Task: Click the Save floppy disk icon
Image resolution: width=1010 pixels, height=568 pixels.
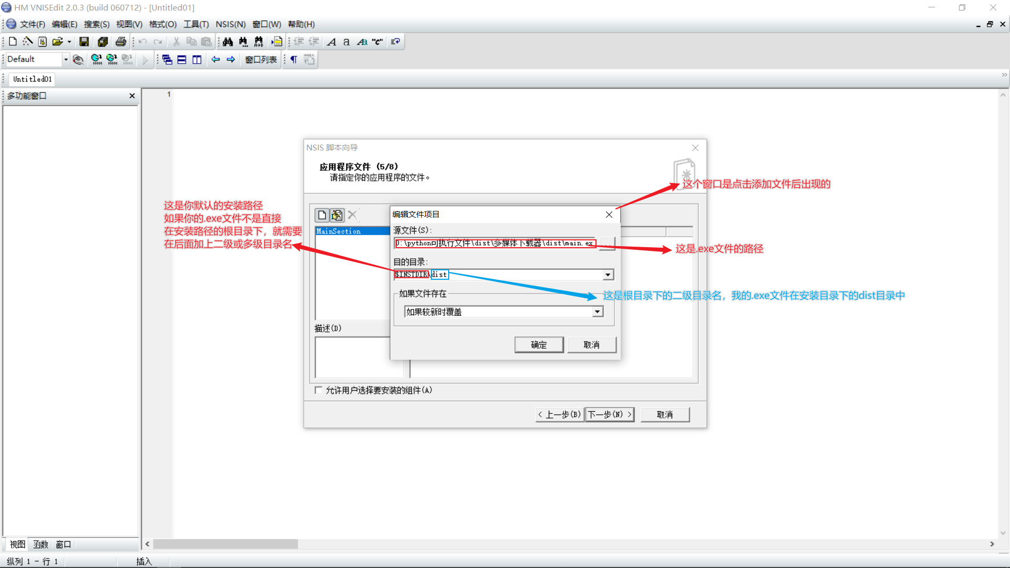Action: coord(84,42)
